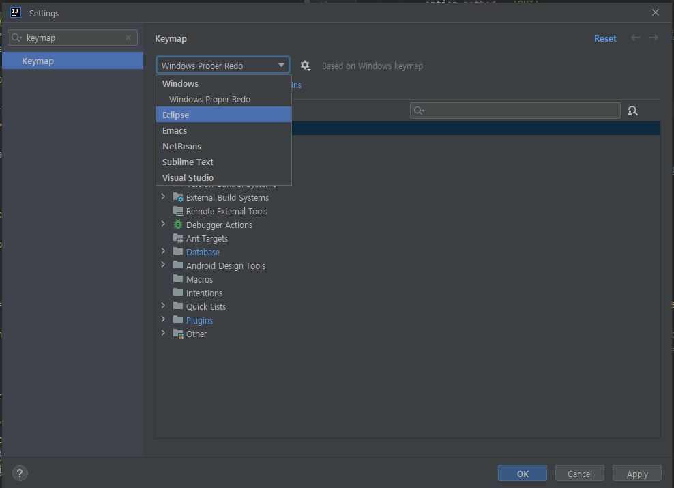Expand the Other node

[163, 333]
